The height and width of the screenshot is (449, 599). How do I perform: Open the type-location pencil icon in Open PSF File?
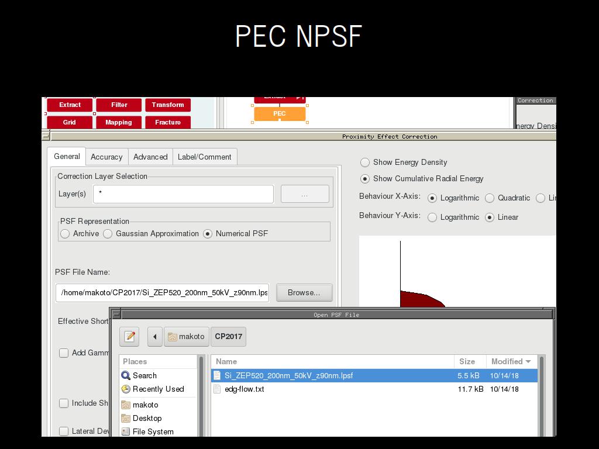coord(129,336)
